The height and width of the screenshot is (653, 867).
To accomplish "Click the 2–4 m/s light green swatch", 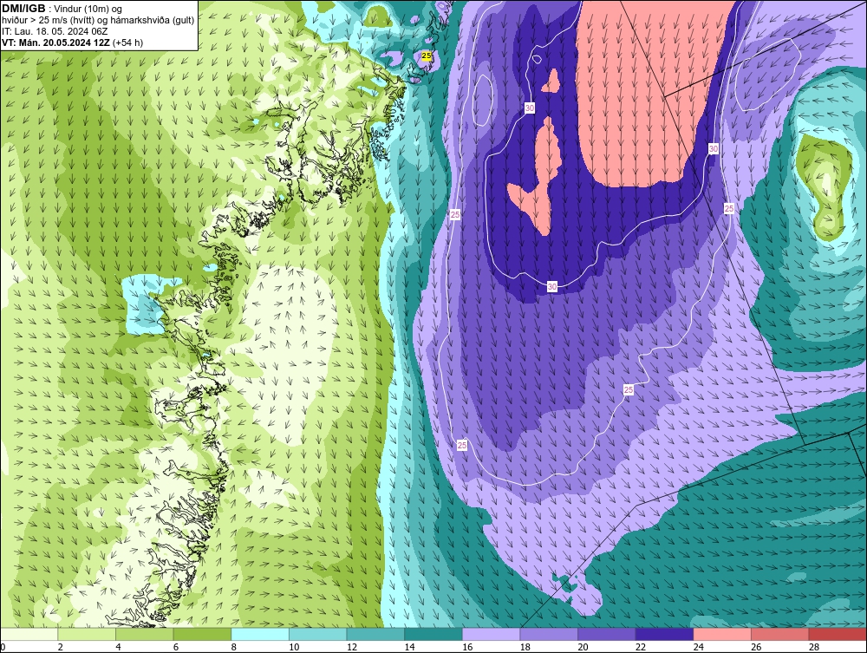I will [x=86, y=634].
